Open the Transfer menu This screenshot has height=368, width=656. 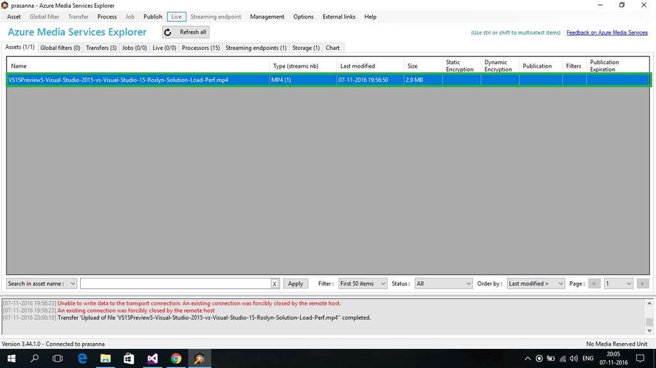(x=78, y=17)
